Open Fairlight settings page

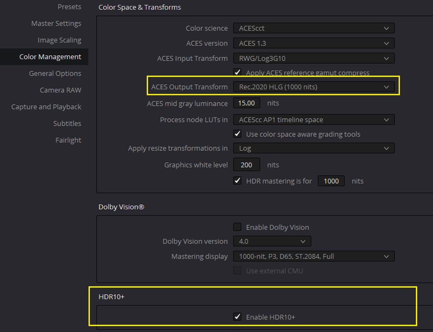click(68, 140)
